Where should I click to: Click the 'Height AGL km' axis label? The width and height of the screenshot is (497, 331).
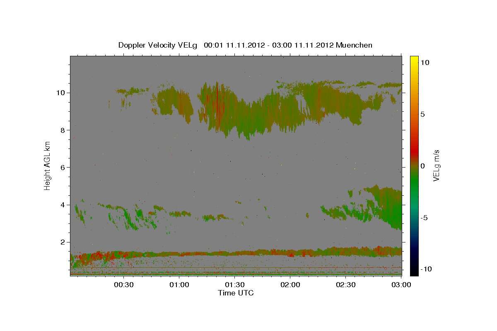(47, 165)
